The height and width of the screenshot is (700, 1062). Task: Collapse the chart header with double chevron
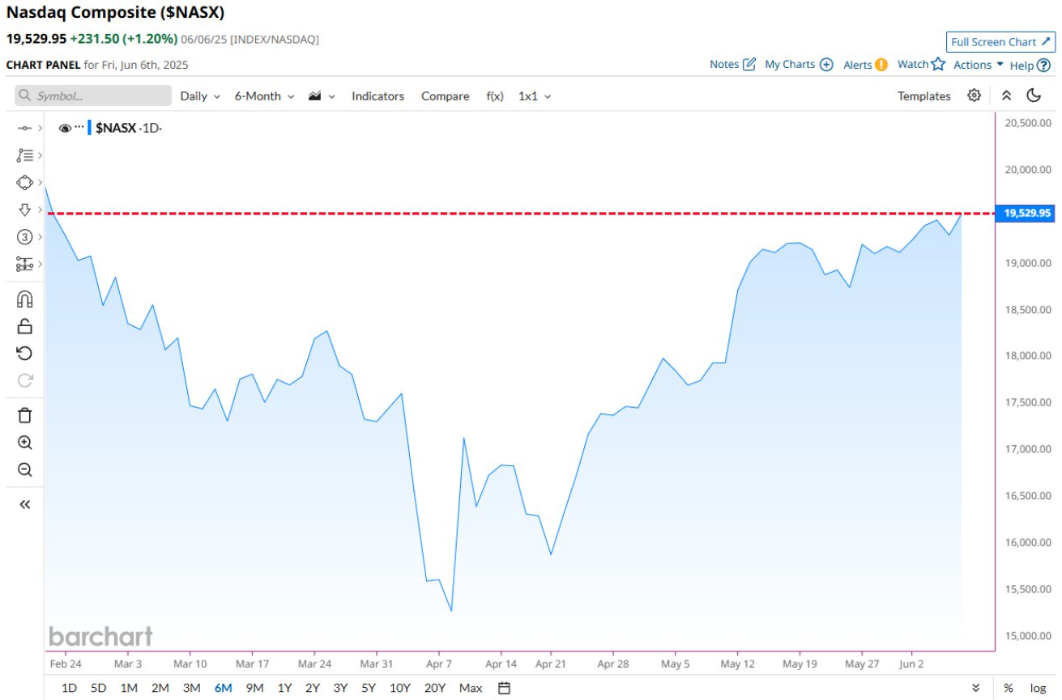click(x=1006, y=95)
